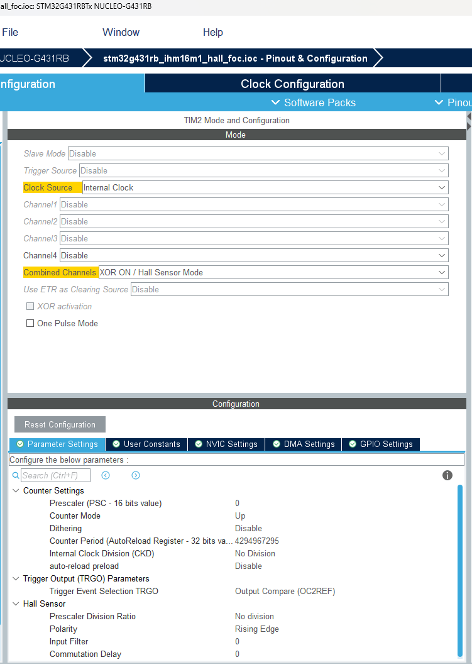The height and width of the screenshot is (667, 472).
Task: Open the User Constants tab
Action: 146,444
